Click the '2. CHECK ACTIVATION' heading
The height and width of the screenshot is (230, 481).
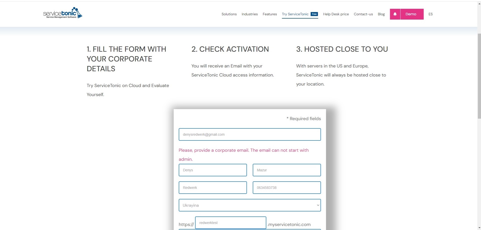click(x=230, y=49)
